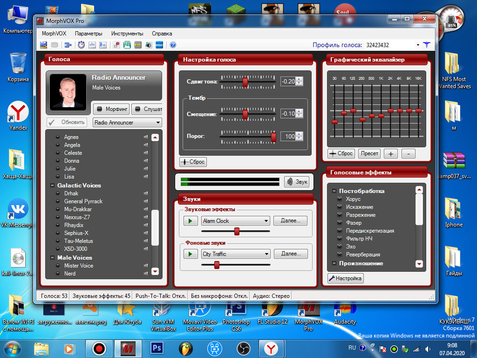Click the Movavi Video Editor Plus shortcut

point(200,317)
